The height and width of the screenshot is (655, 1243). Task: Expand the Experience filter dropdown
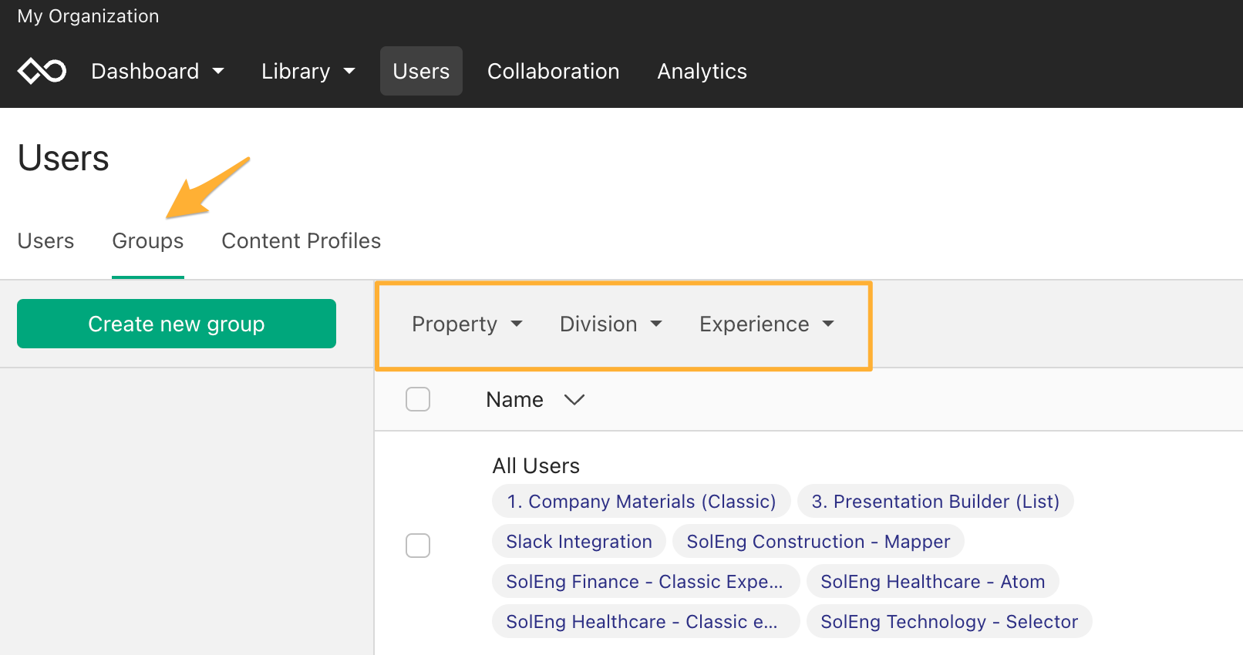pos(766,324)
